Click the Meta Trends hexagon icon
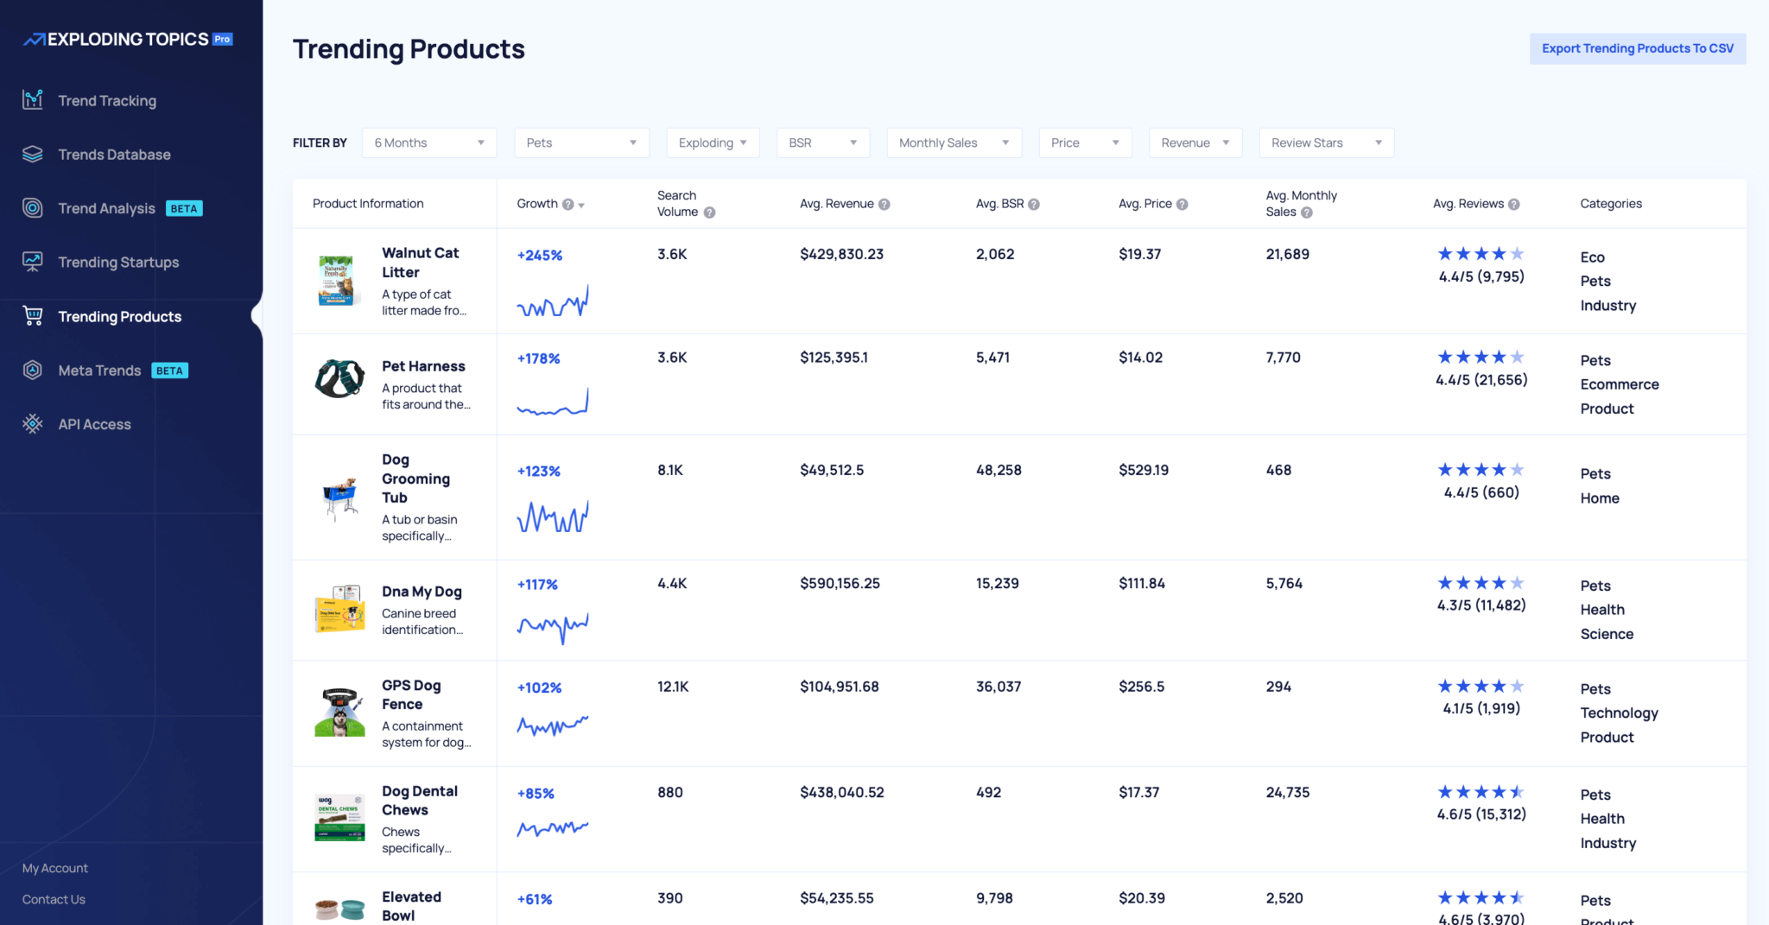 (33, 371)
